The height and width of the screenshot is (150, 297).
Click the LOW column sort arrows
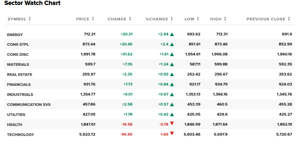coord(198,19)
